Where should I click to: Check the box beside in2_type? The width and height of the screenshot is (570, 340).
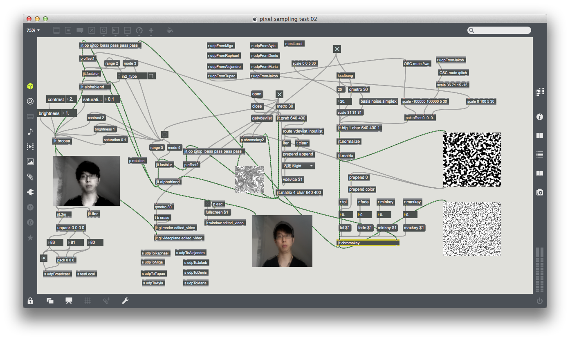151,76
